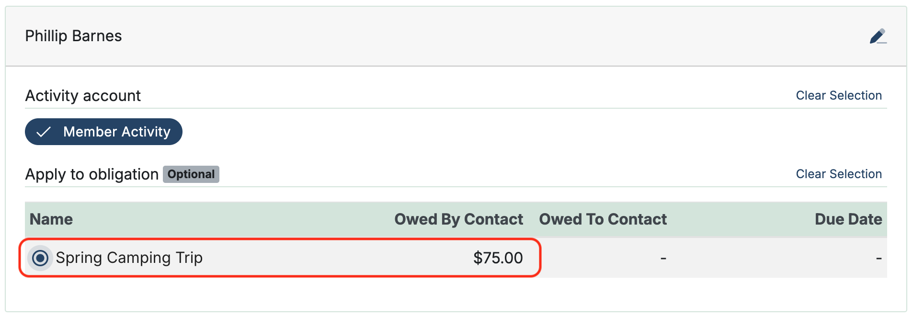913x317 pixels.
Task: Click the Owed To Contact dash in the row
Action: [x=663, y=259]
